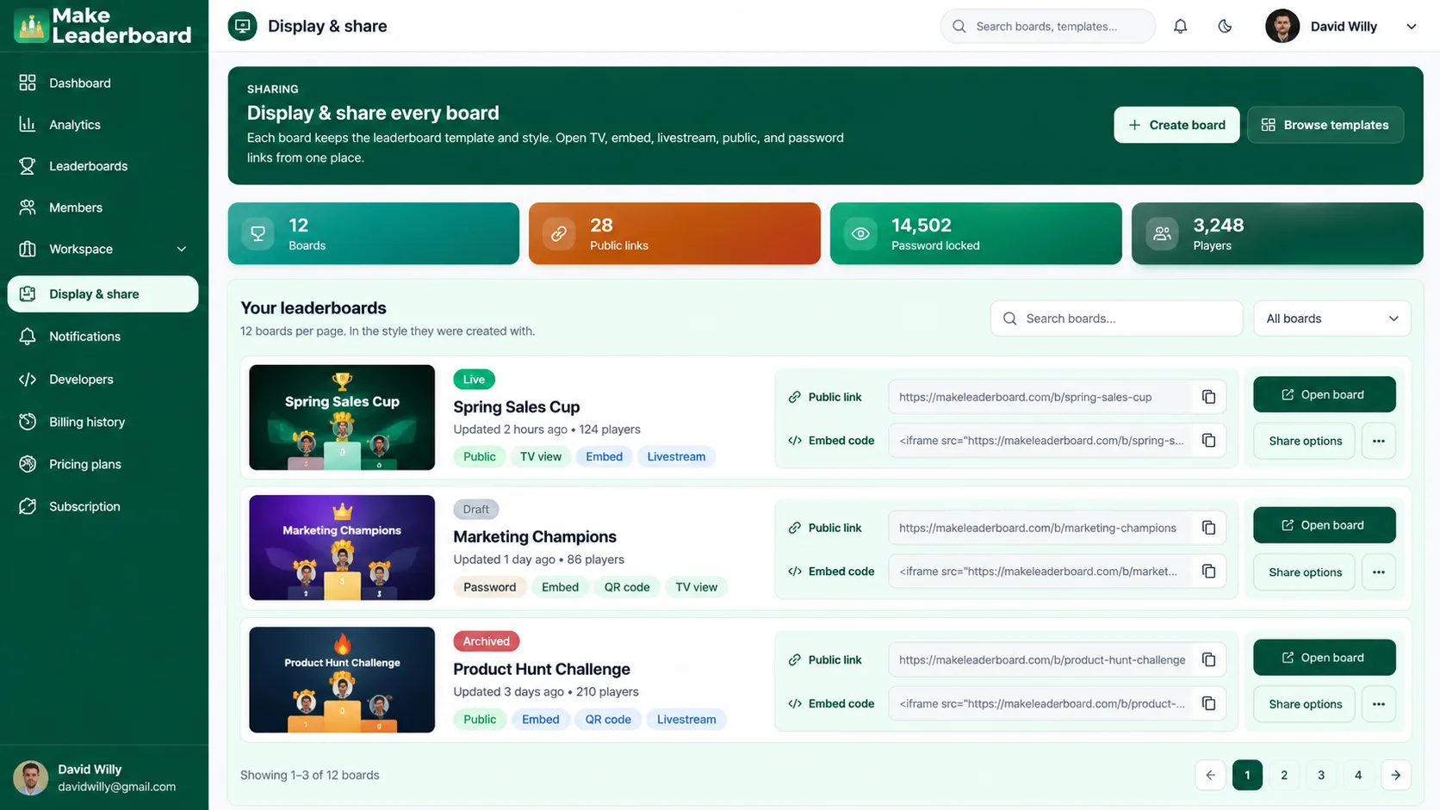1440x810 pixels.
Task: Open Pricing plans in the sidebar
Action: click(x=103, y=464)
